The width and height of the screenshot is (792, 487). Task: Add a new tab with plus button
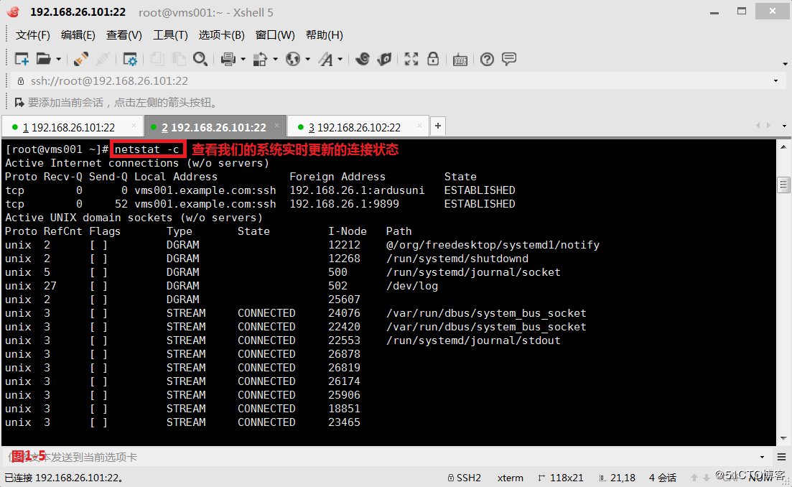(x=438, y=126)
